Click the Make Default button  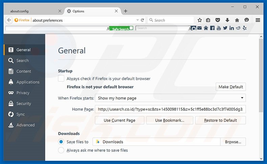coord(231,87)
